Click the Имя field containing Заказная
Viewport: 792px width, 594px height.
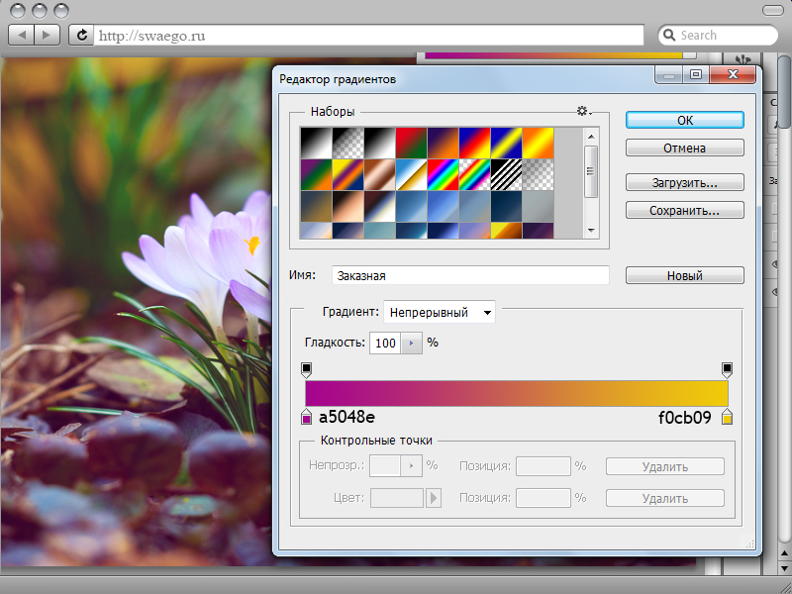[x=470, y=275]
